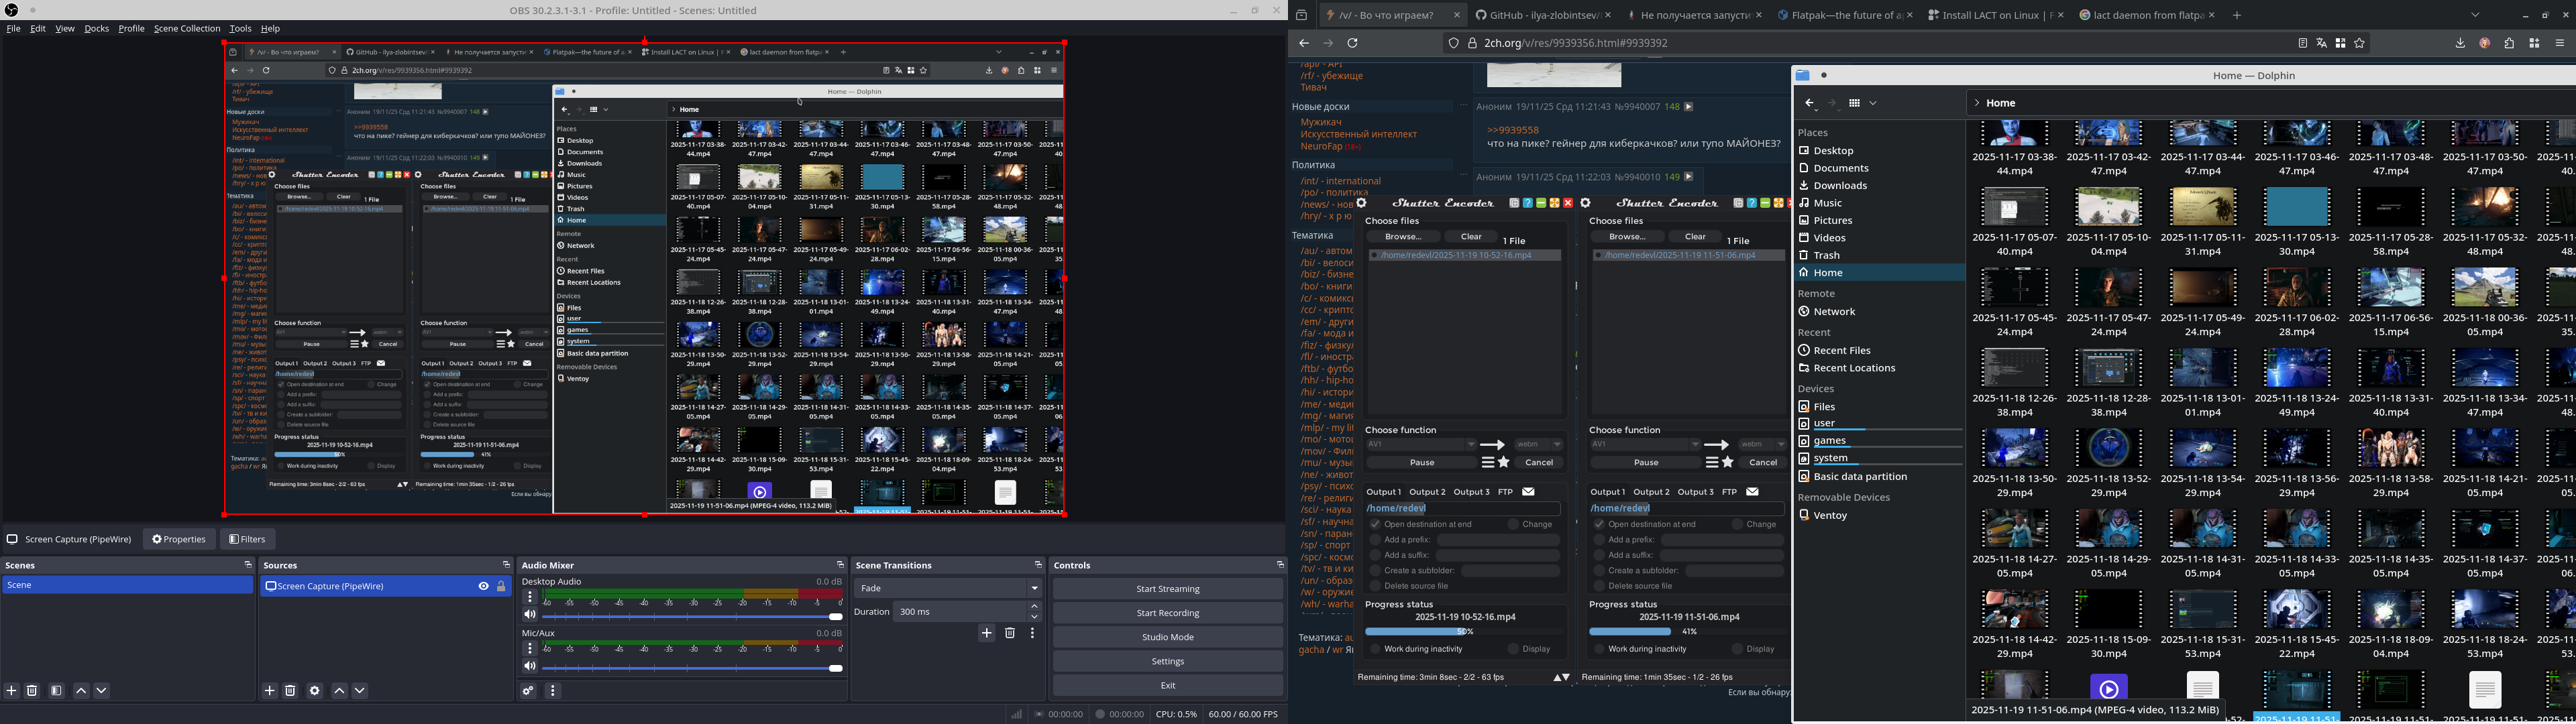This screenshot has width=2576, height=724.
Task: Open the Scene Collection menu
Action: click(x=186, y=28)
